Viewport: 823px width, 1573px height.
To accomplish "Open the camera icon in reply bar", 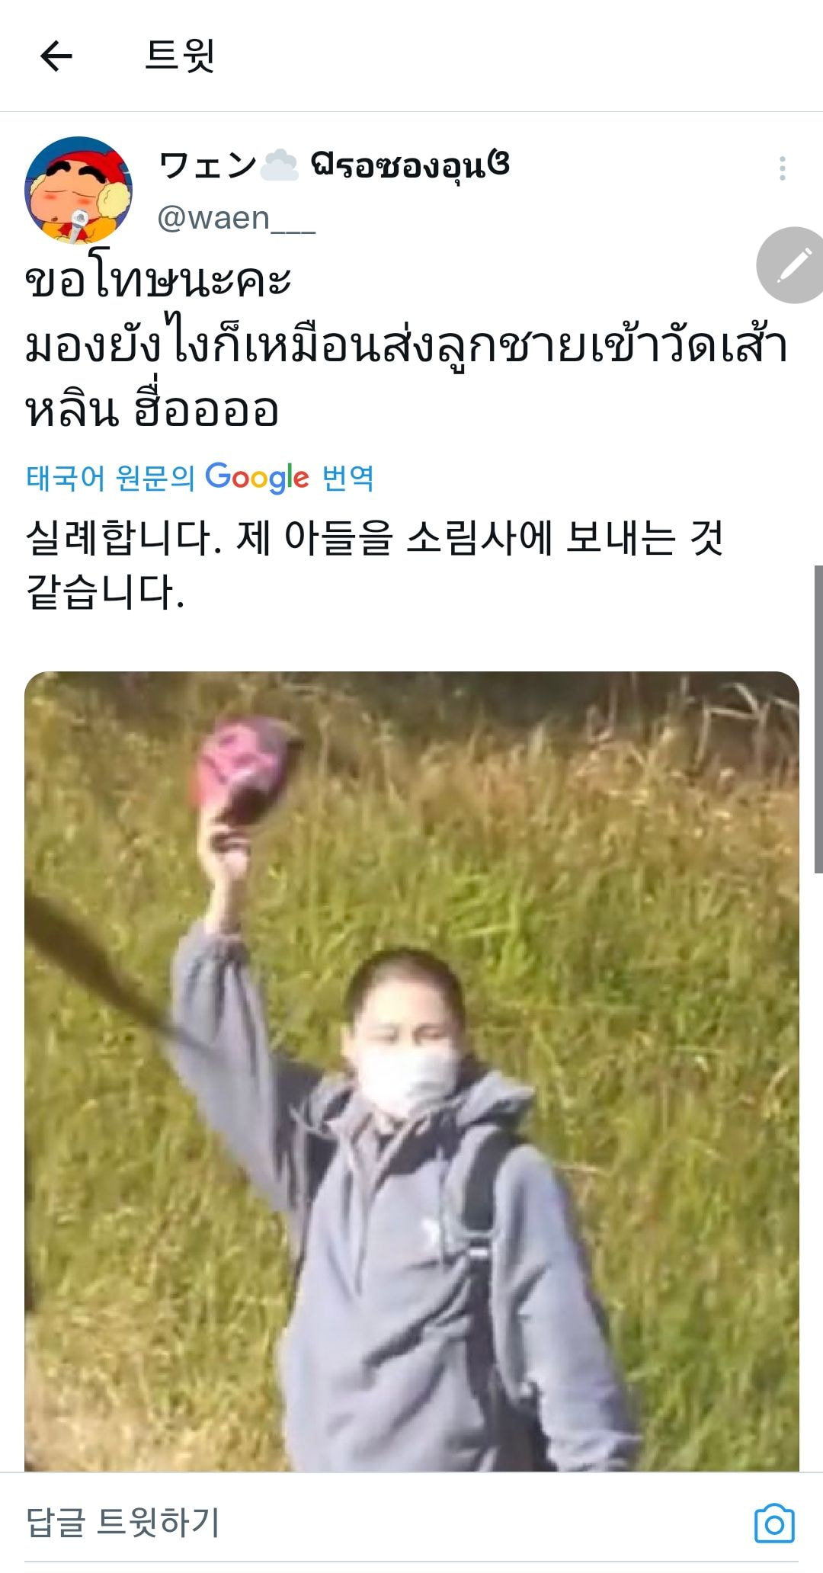I will click(x=774, y=1524).
